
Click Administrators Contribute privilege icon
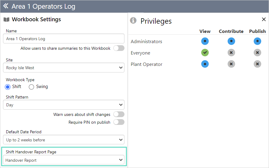tap(231, 41)
